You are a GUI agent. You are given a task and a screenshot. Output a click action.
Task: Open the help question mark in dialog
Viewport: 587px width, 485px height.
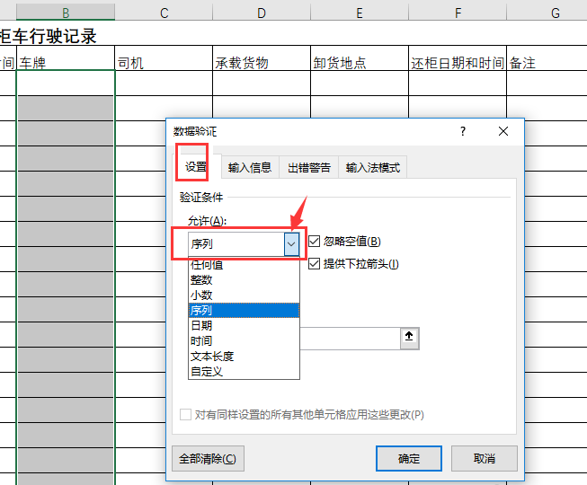[463, 131]
